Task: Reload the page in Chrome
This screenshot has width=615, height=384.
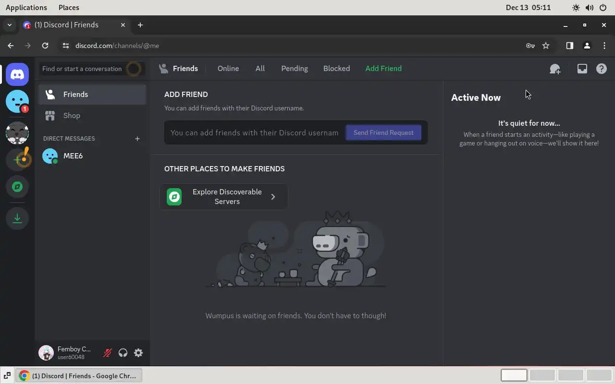Action: click(45, 46)
